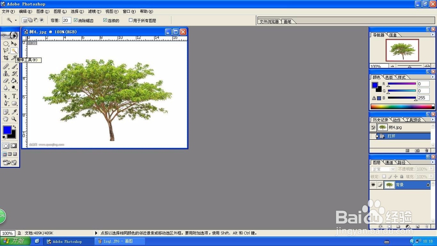Viewport: 437px width, 246px height.
Task: Select the Path Selection arrow tool
Action: click(6, 96)
